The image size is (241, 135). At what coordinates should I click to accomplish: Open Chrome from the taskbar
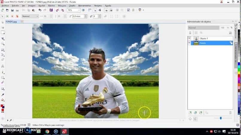point(47,131)
